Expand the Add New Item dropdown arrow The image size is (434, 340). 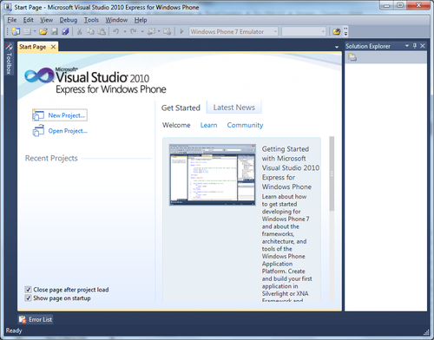click(35, 31)
